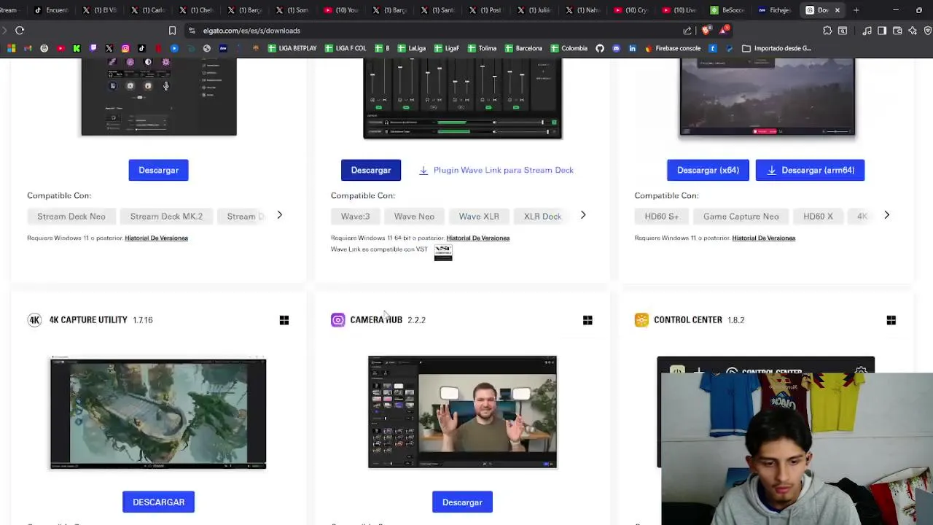Open the Leo AI sparkle icon
933x525 pixels.
tap(913, 31)
